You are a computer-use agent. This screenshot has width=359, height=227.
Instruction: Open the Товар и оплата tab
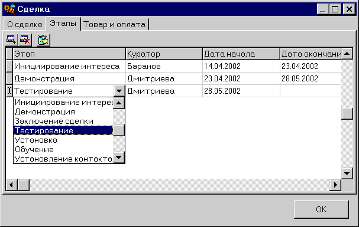[x=115, y=24]
